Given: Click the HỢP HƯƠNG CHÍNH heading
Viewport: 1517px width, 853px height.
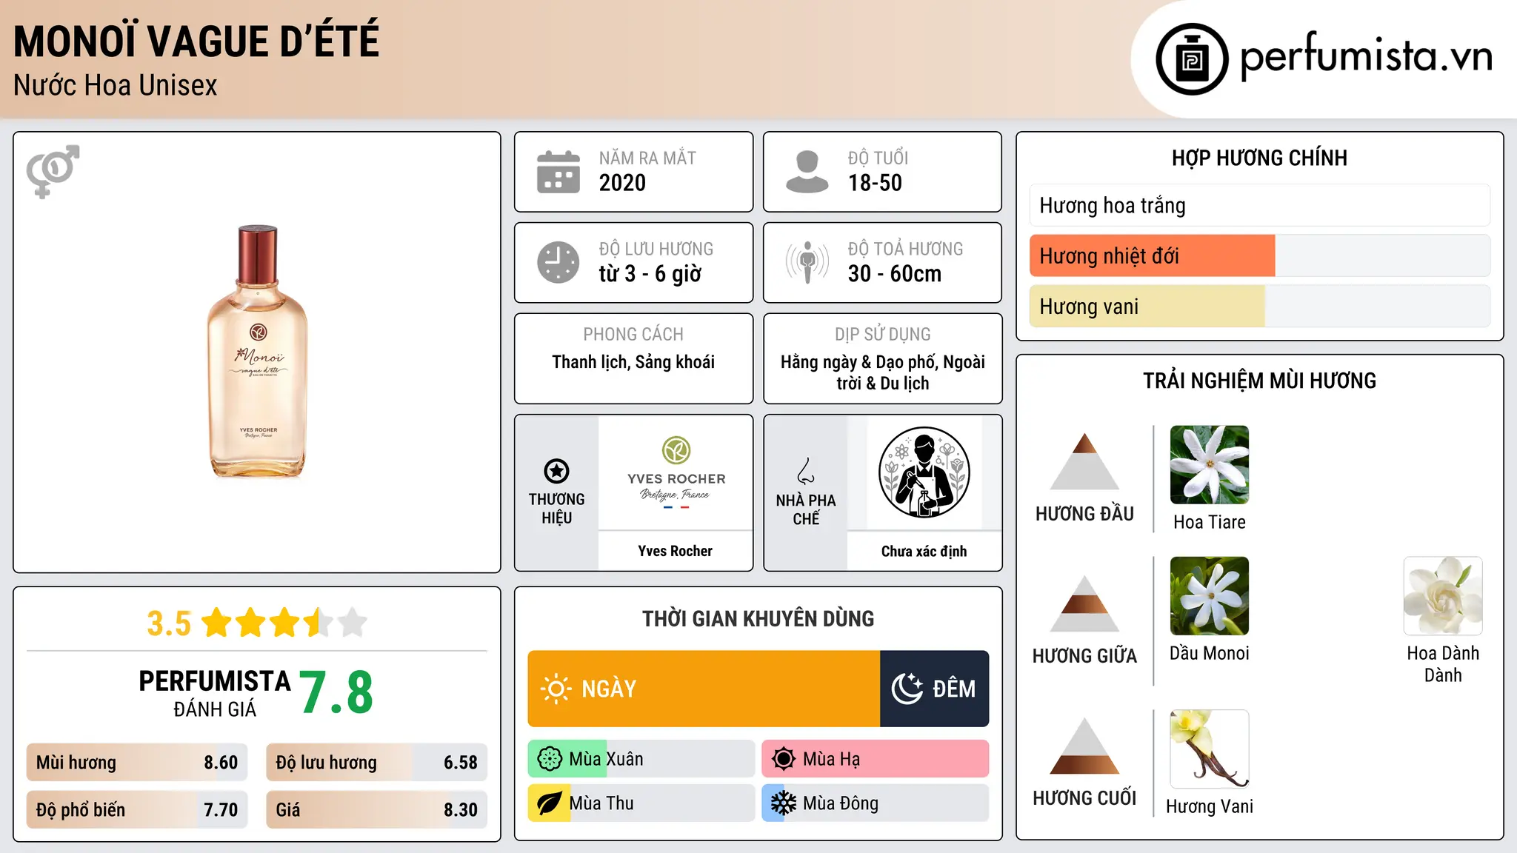Looking at the screenshot, I should click(x=1259, y=158).
